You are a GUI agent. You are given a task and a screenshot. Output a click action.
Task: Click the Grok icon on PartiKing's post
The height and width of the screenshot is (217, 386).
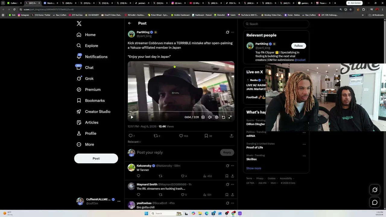coord(228,32)
